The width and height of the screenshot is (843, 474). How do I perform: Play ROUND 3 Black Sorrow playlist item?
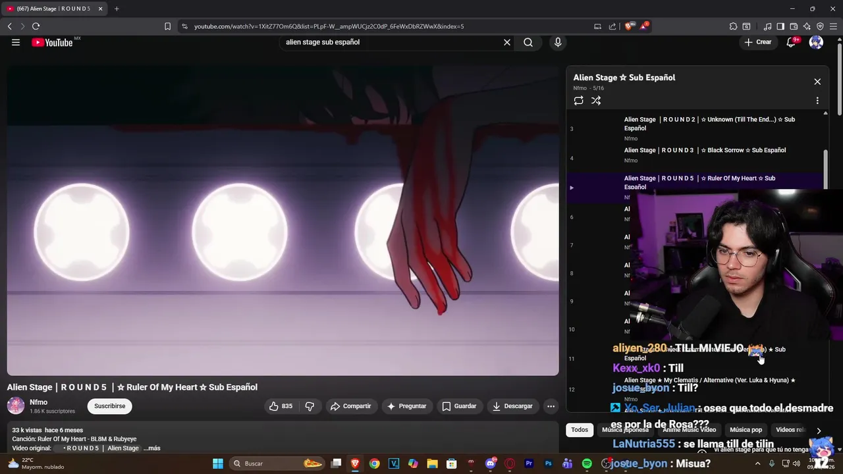695,157
